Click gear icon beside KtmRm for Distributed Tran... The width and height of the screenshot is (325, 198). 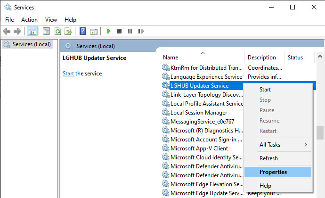166,67
